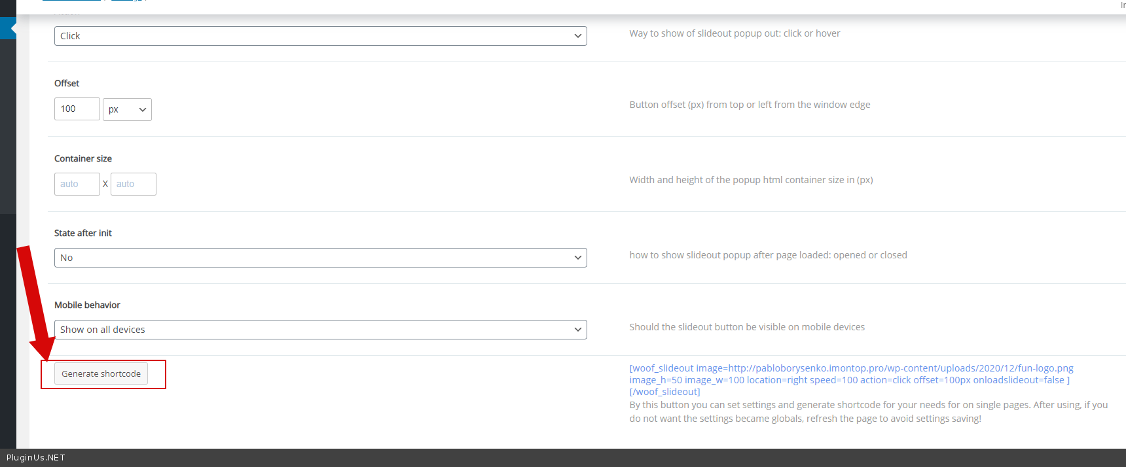Image resolution: width=1126 pixels, height=467 pixels.
Task: Click the Offset field label
Action: (x=67, y=83)
